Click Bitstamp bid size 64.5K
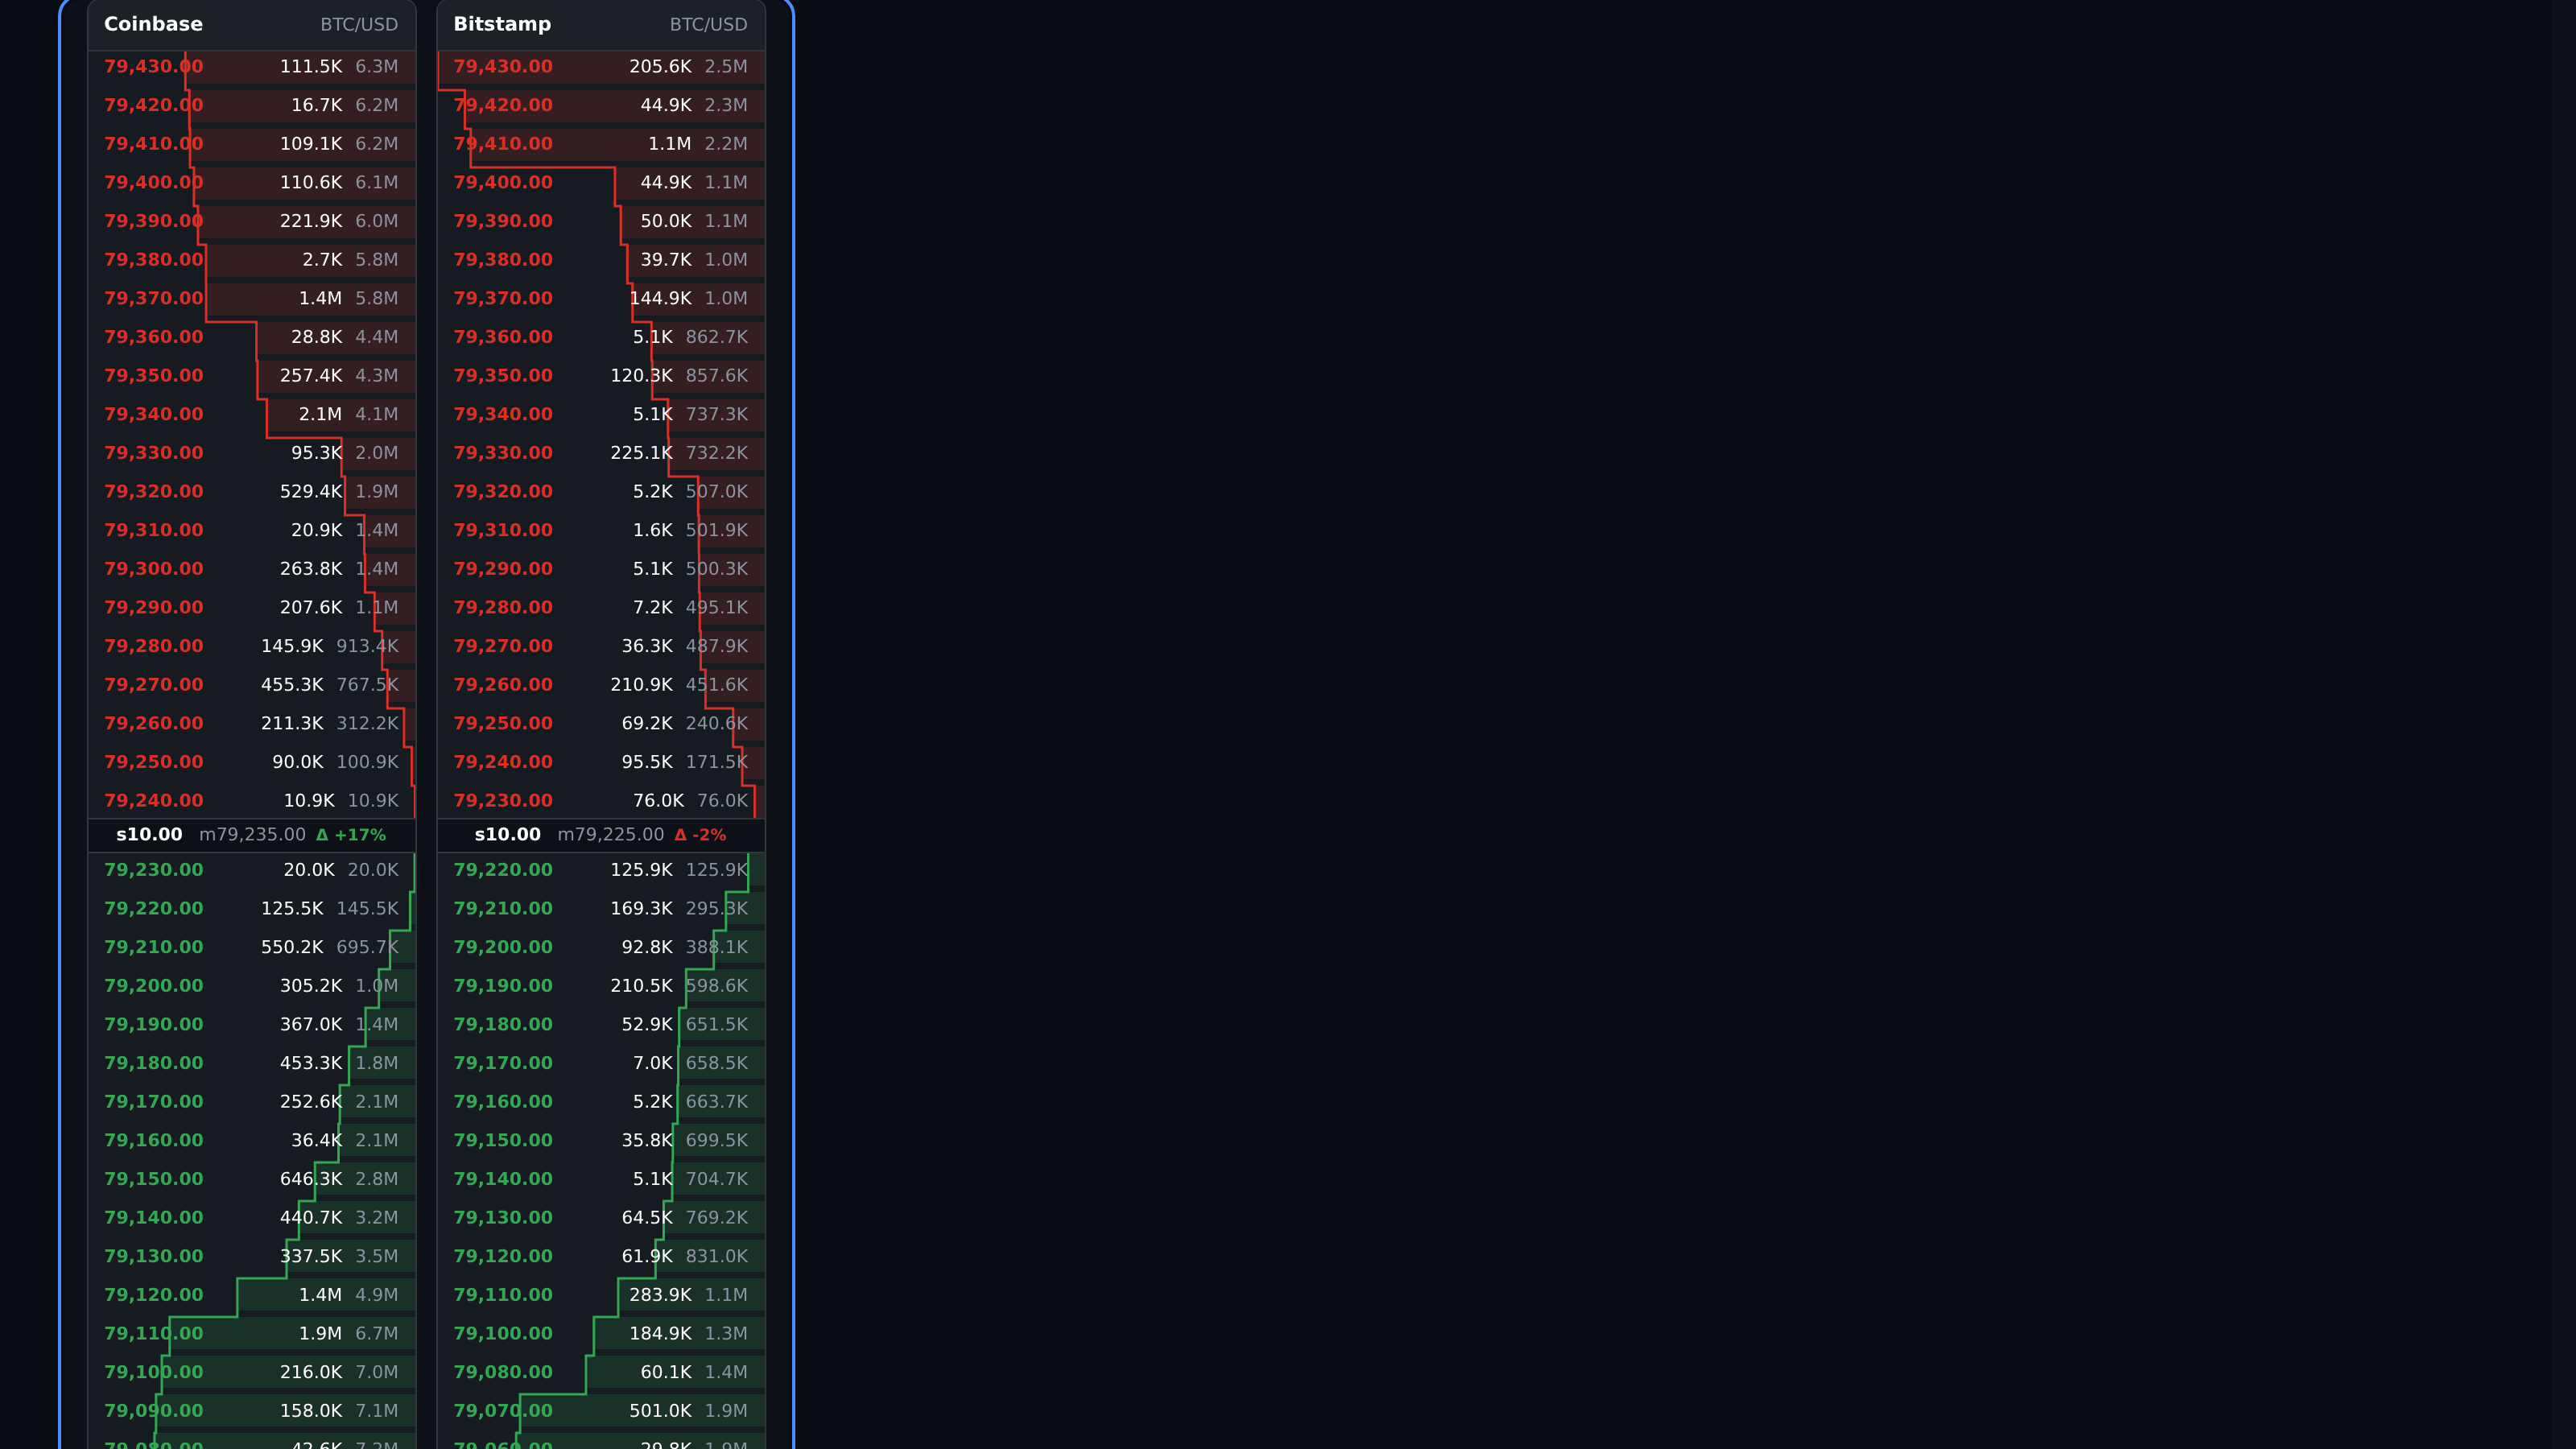The image size is (2576, 1449). [x=647, y=1217]
